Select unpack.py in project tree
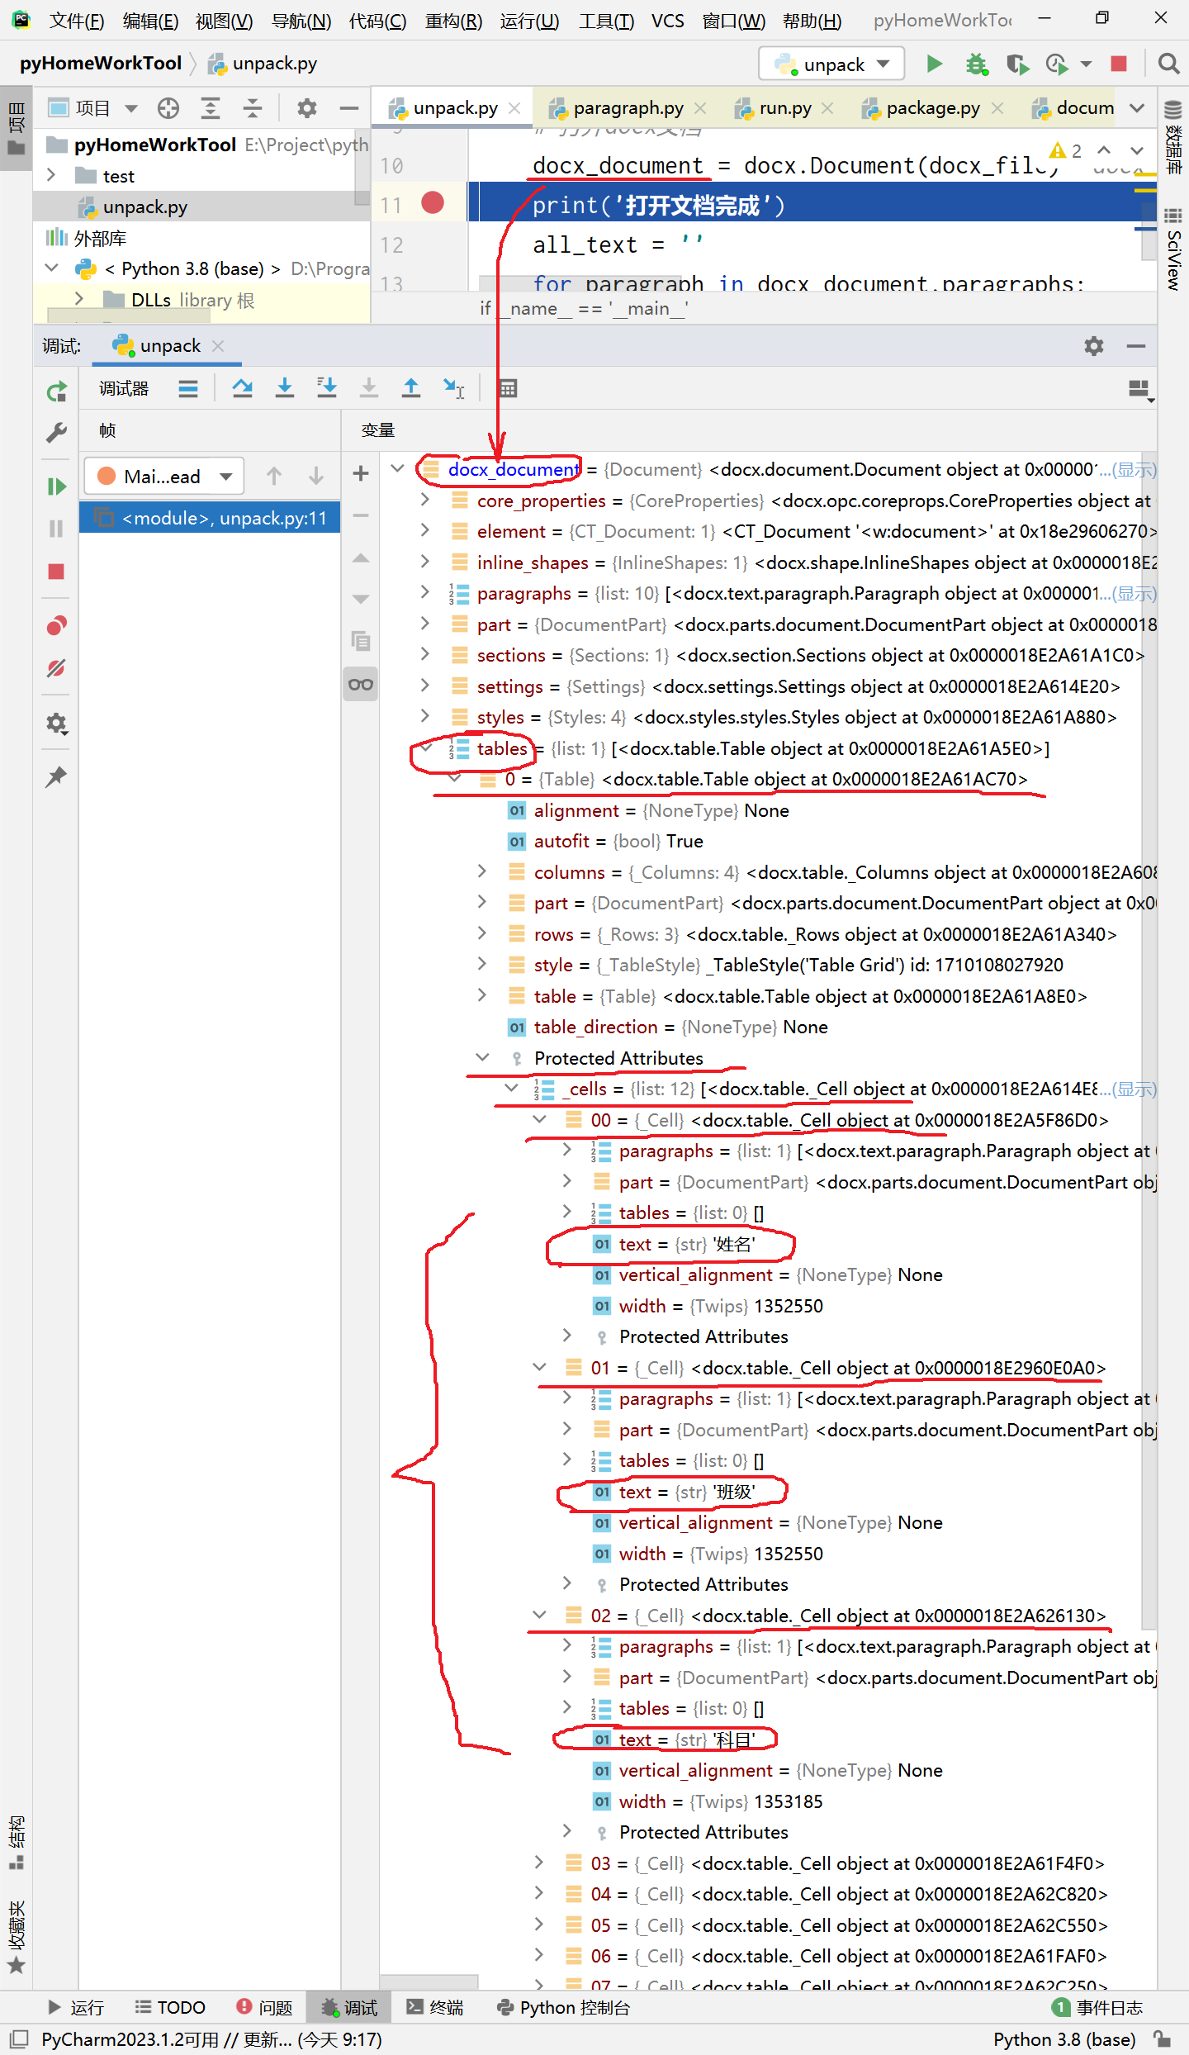The image size is (1189, 2055). click(144, 206)
